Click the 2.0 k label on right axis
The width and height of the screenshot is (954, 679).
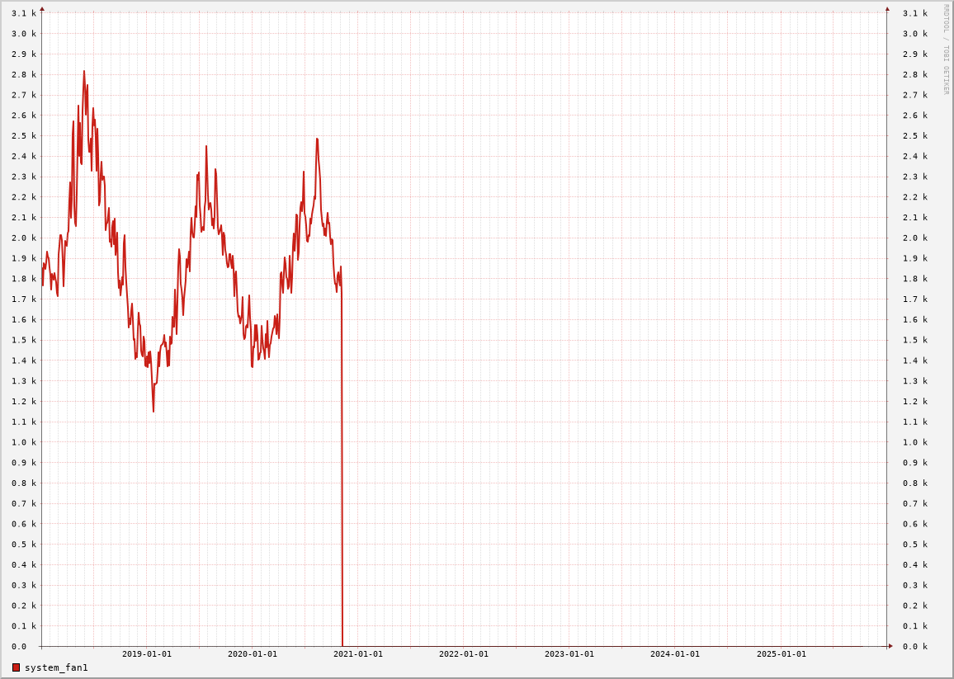[x=915, y=238]
